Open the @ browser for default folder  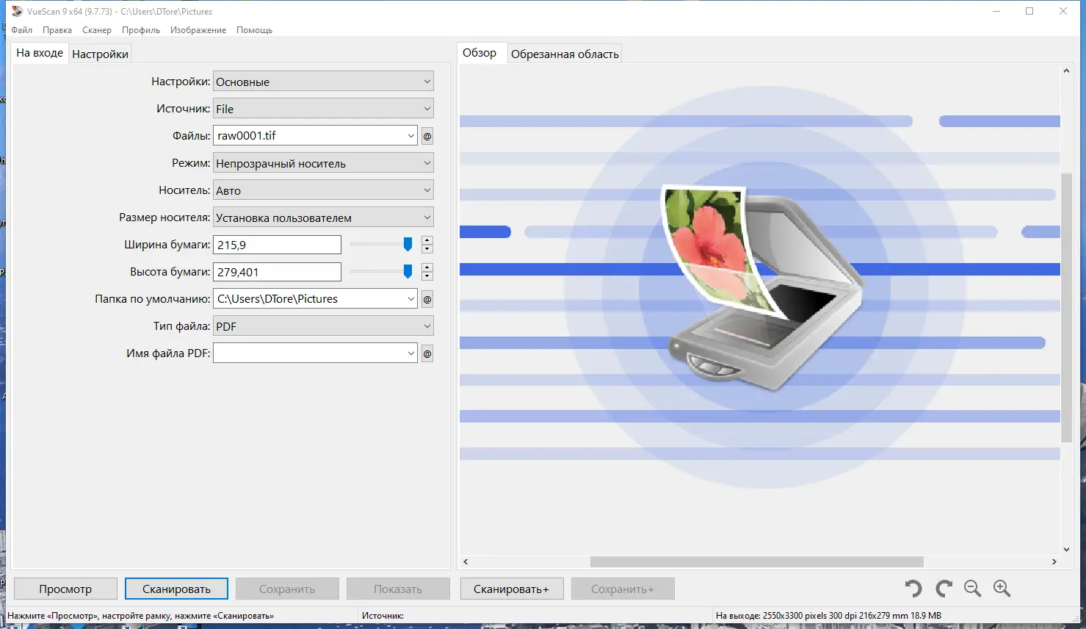(427, 299)
